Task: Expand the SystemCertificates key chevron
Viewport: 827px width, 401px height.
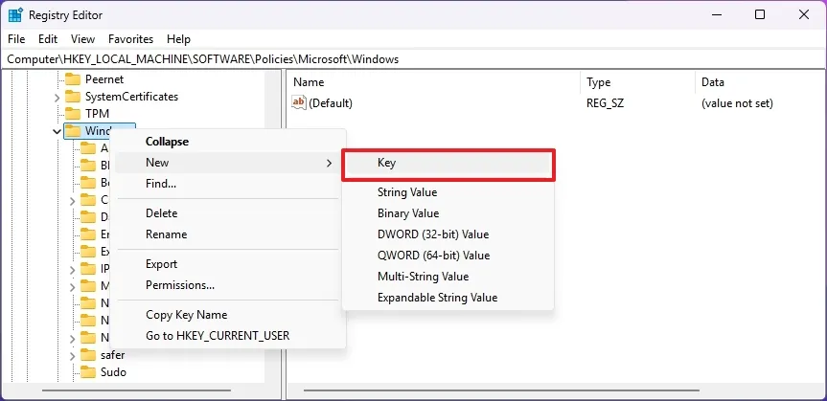Action: coord(57,97)
